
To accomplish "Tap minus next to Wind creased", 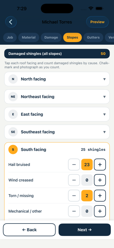I will click(x=74, y=180).
